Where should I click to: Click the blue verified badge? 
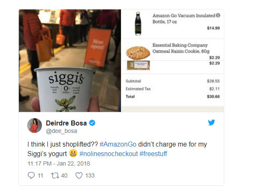coord(92,123)
